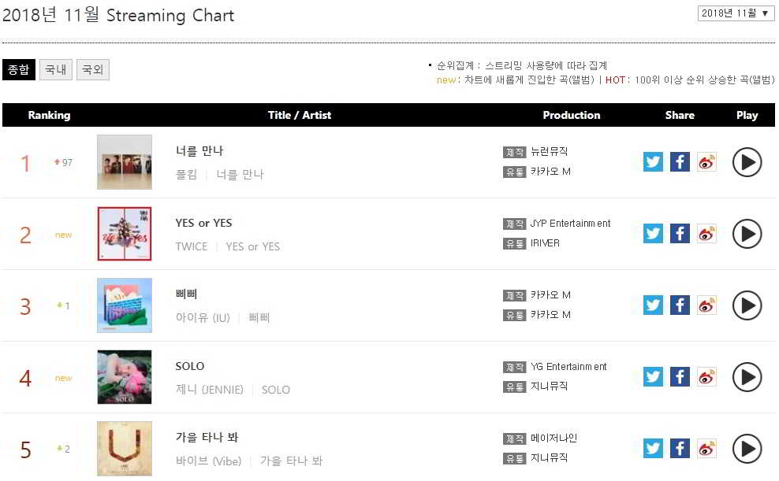Screen dimensions: 779x481
Task: Open the 바이브 (Vibe) artist link
Action: click(x=210, y=461)
